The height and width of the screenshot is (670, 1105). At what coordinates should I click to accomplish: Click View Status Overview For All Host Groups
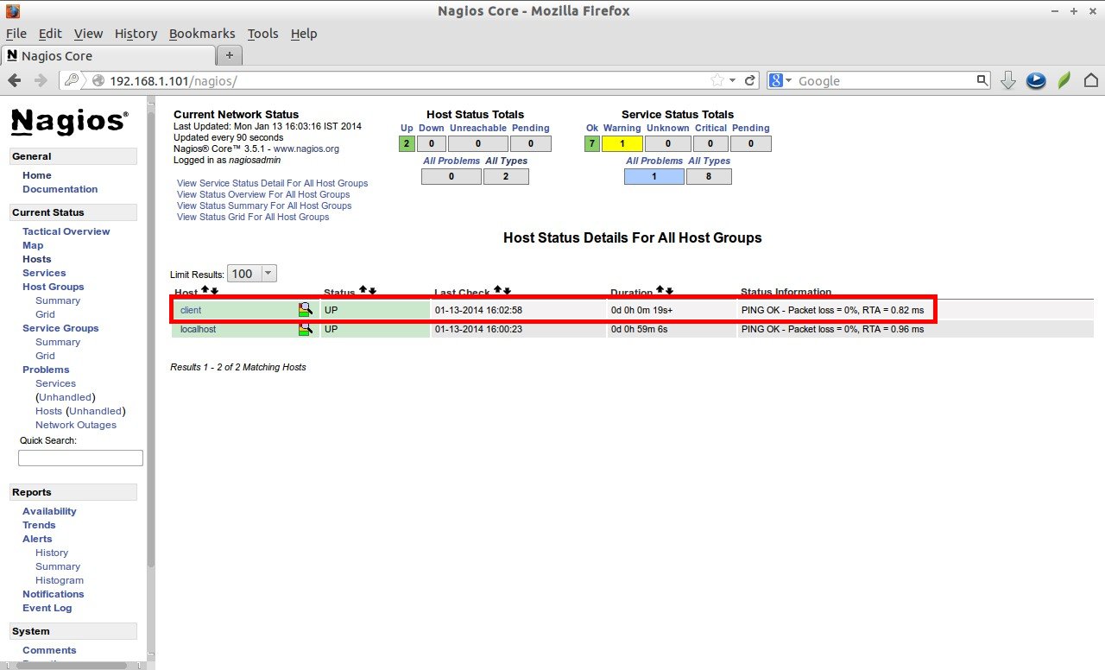pyautogui.click(x=263, y=194)
